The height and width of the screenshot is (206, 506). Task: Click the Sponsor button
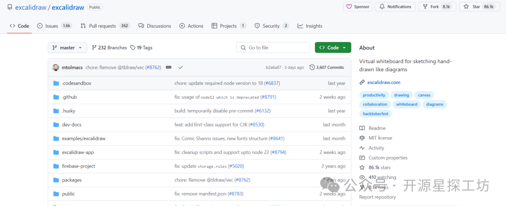357,7
